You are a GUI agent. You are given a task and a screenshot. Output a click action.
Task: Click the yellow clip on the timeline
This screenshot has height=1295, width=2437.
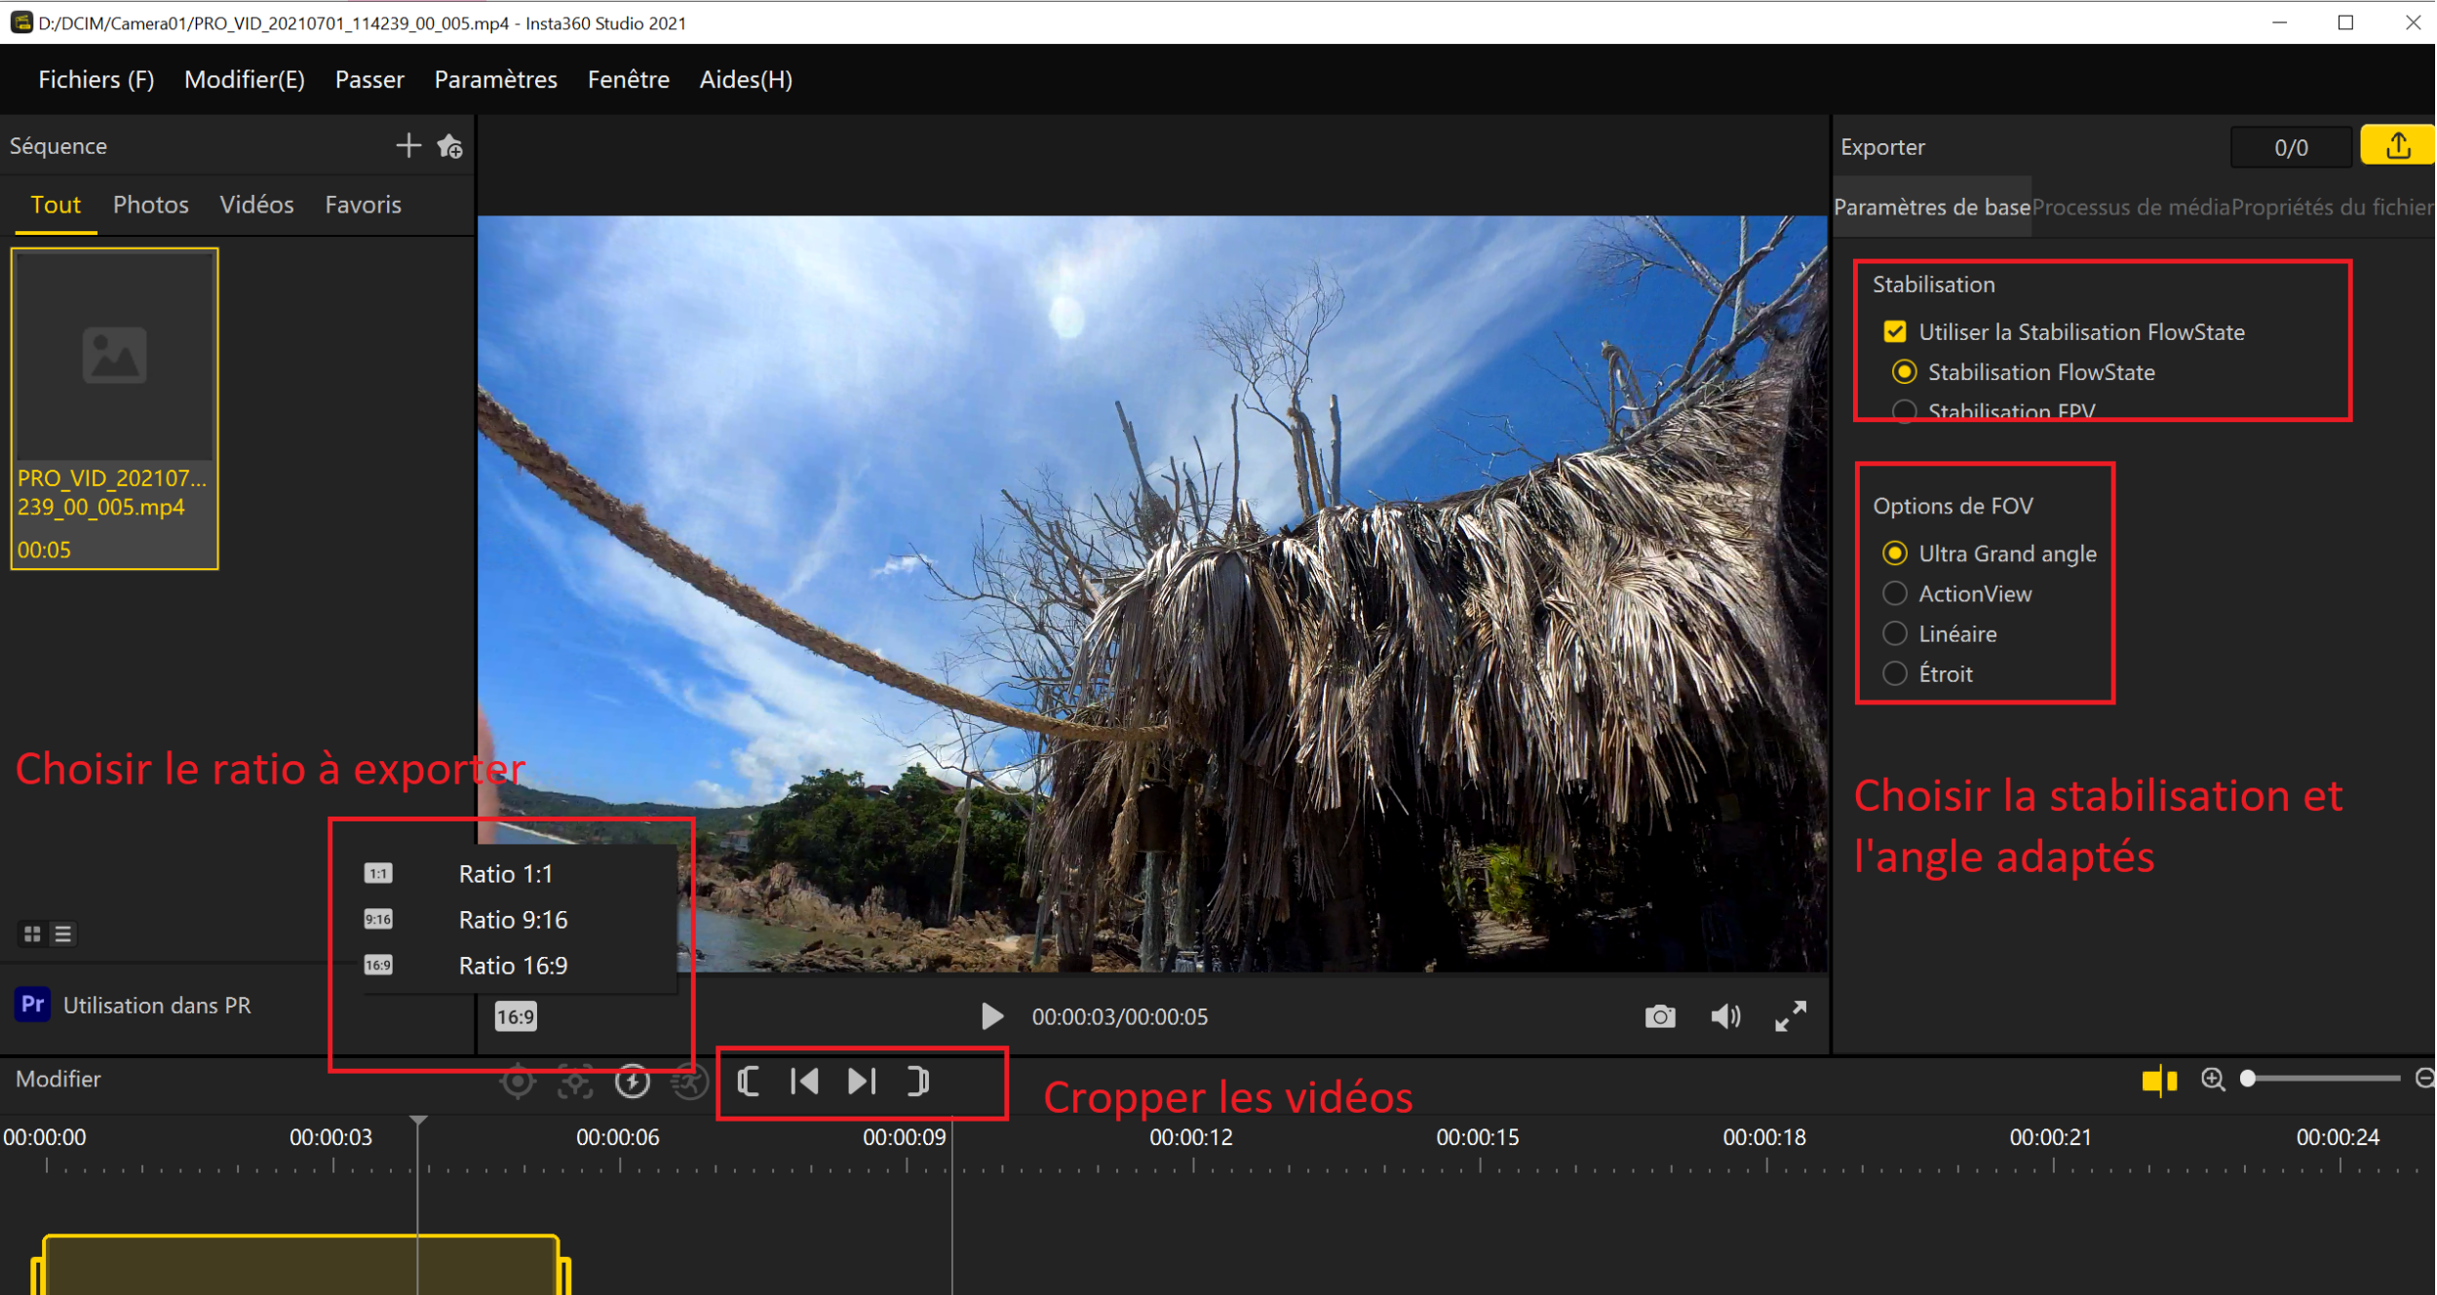coord(300,1265)
